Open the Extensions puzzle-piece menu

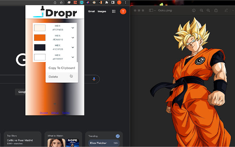point(106,3)
